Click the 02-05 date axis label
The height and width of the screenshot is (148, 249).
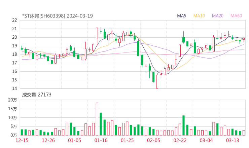pos(153,140)
